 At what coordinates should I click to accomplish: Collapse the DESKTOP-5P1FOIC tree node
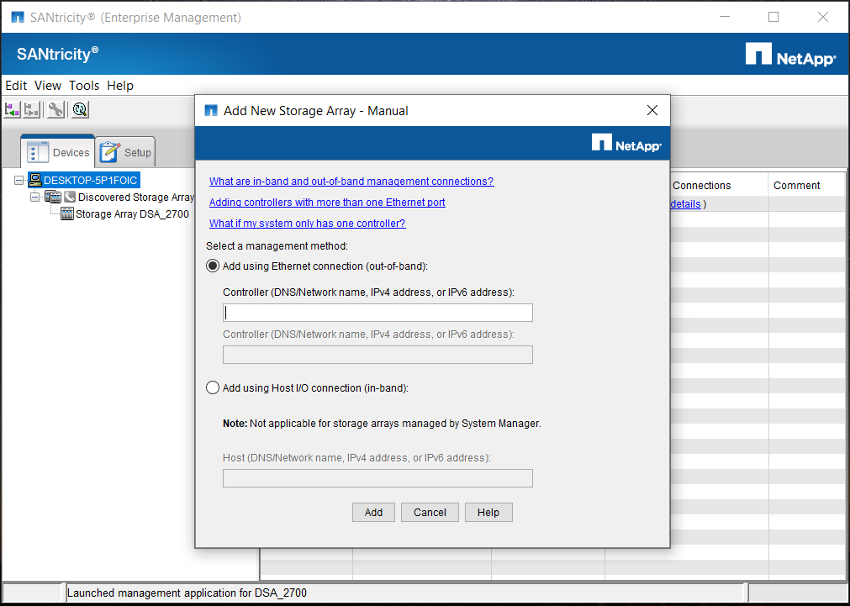click(x=18, y=180)
